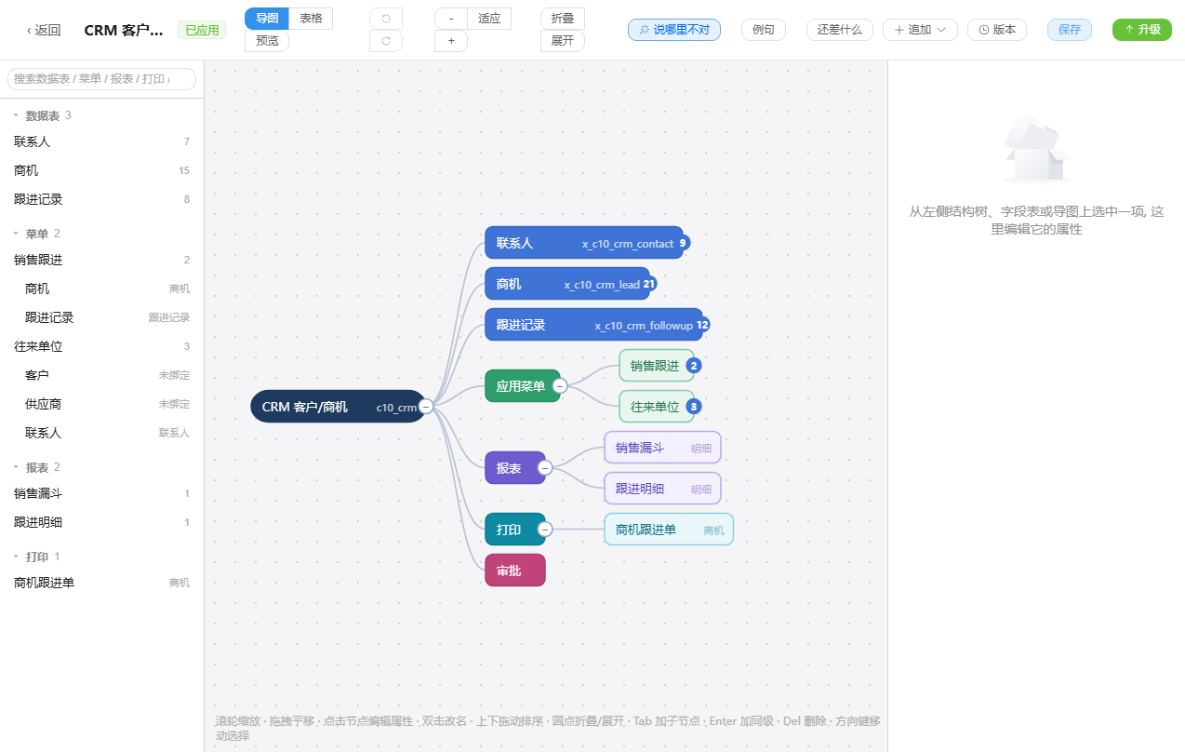Select the 销售跟进 mind-map node
This screenshot has width=1185, height=752.
click(x=656, y=366)
